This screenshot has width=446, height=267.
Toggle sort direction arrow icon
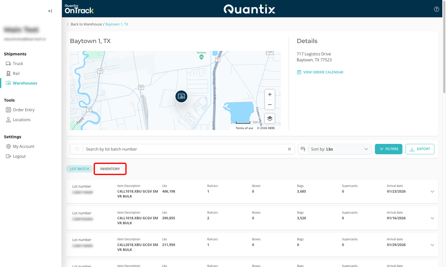(303, 149)
